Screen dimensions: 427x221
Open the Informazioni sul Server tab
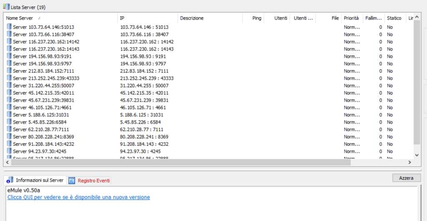35,180
